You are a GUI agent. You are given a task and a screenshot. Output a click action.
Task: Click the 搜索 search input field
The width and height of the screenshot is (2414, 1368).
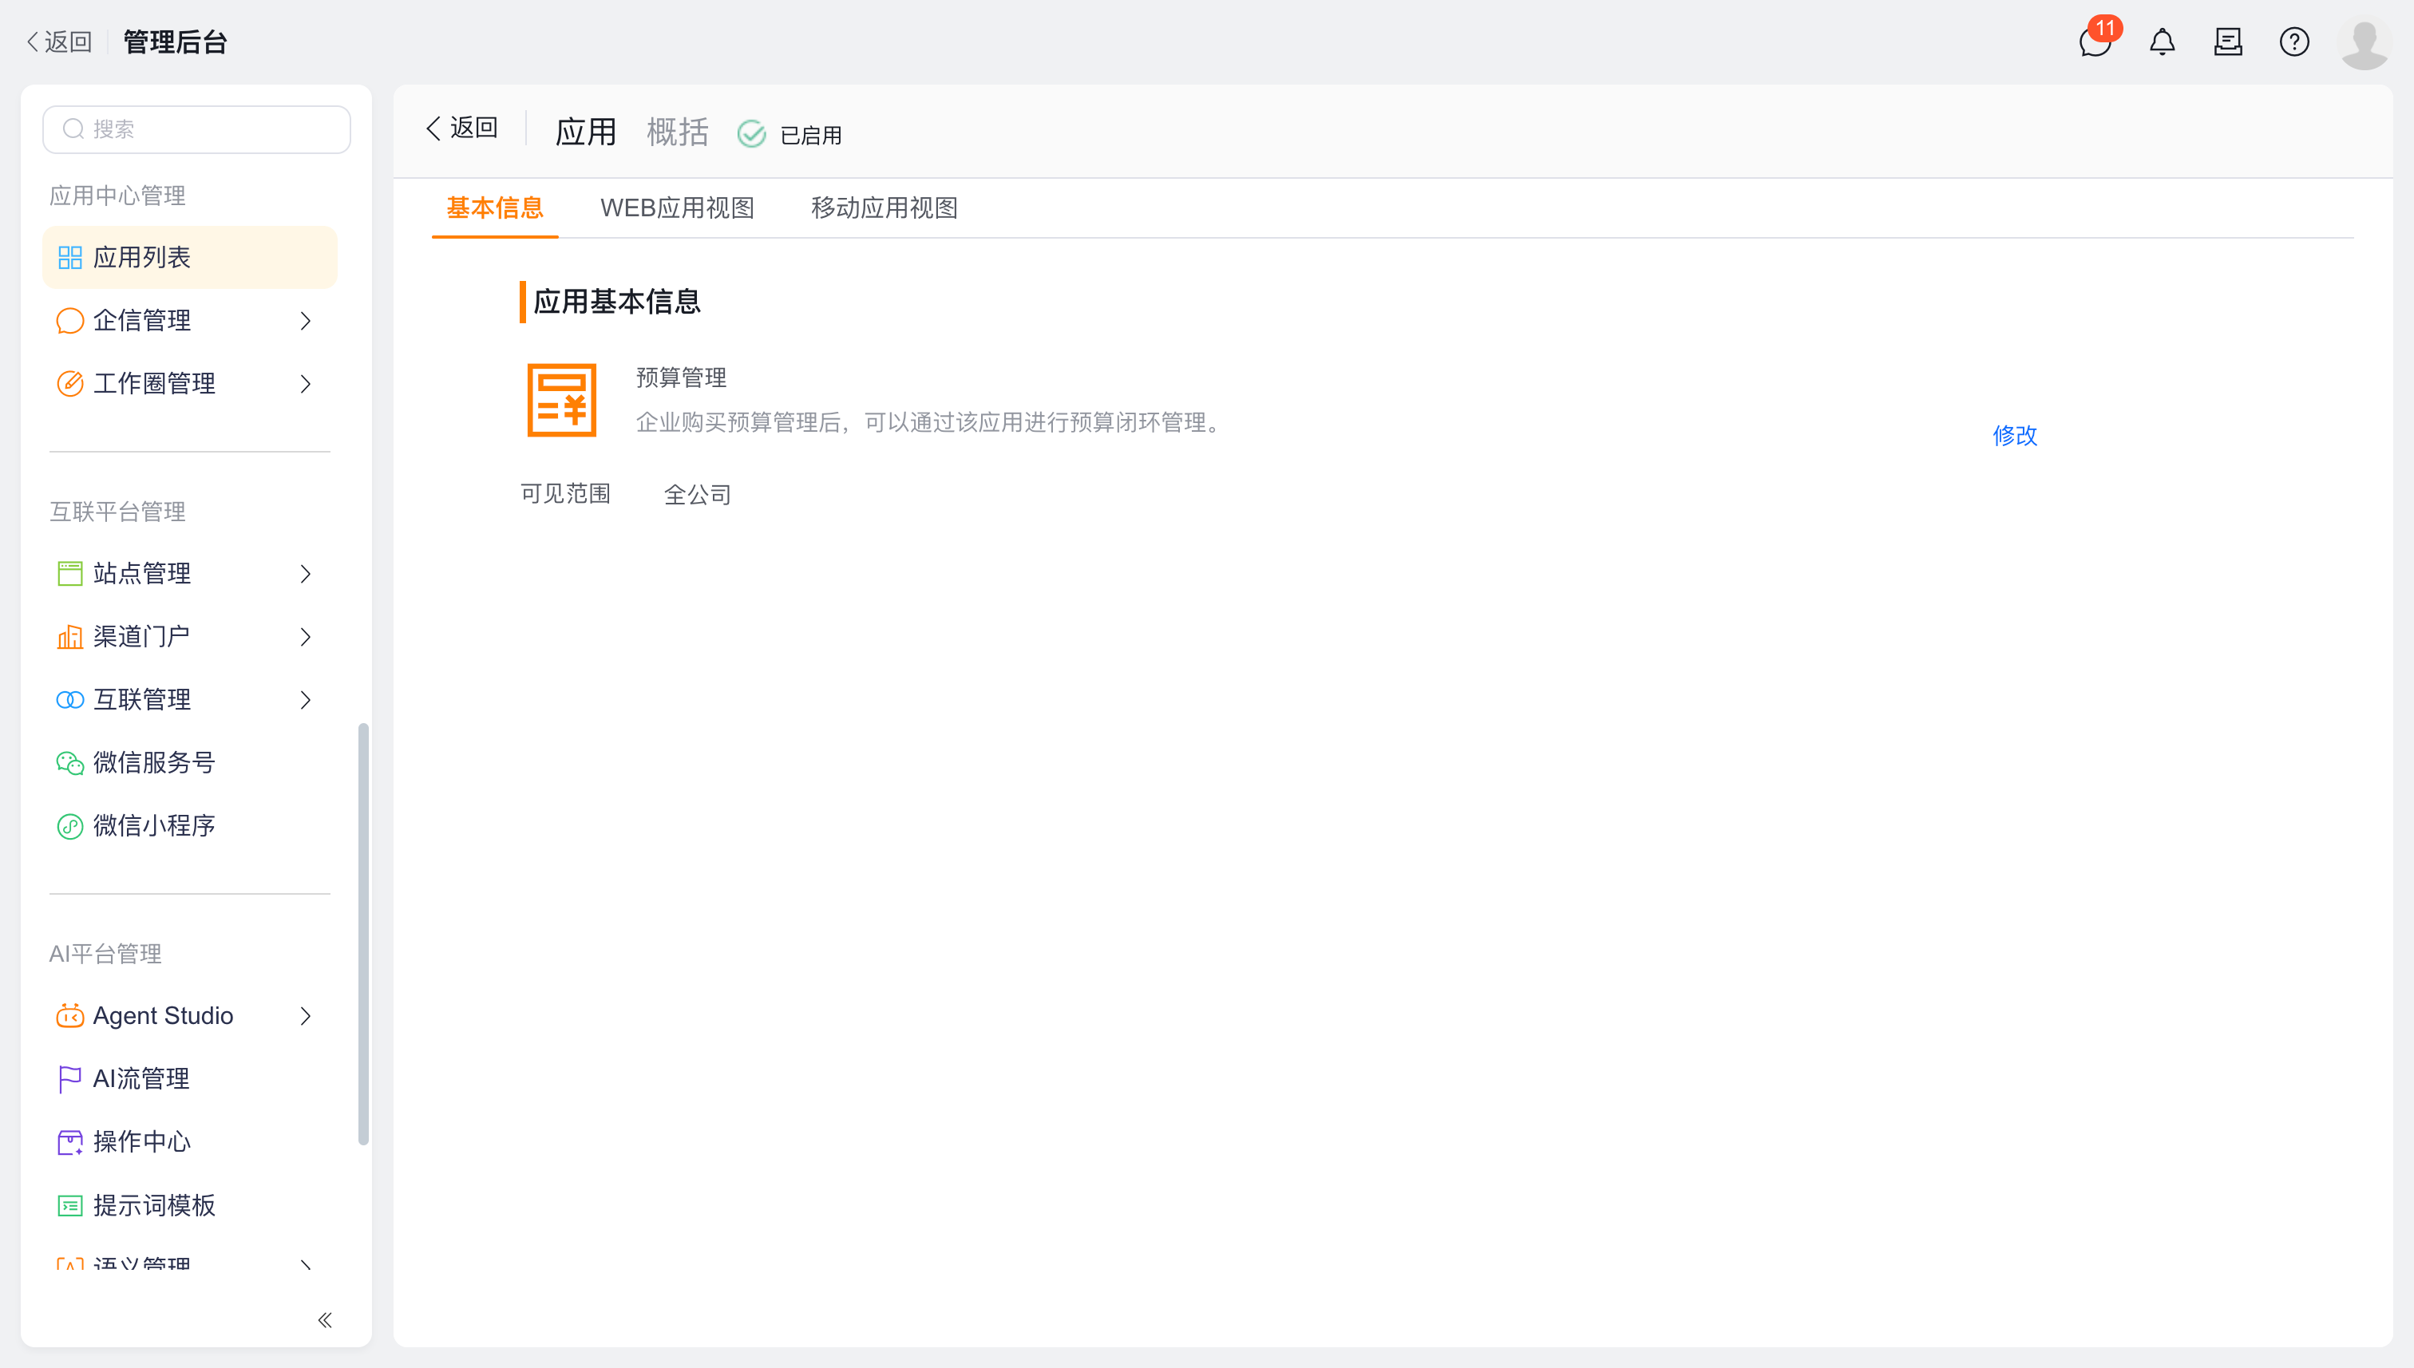[x=196, y=128]
